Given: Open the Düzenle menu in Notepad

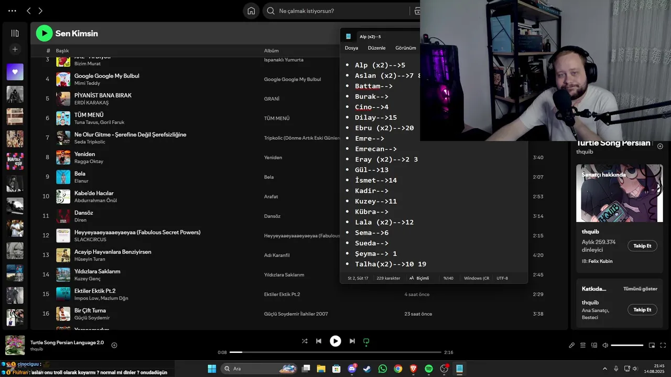Looking at the screenshot, I should coord(376,48).
